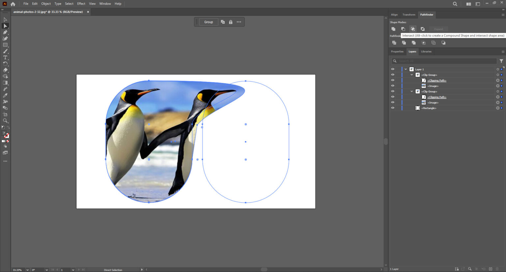Select the Pen tool
The height and width of the screenshot is (272, 506).
point(5,32)
